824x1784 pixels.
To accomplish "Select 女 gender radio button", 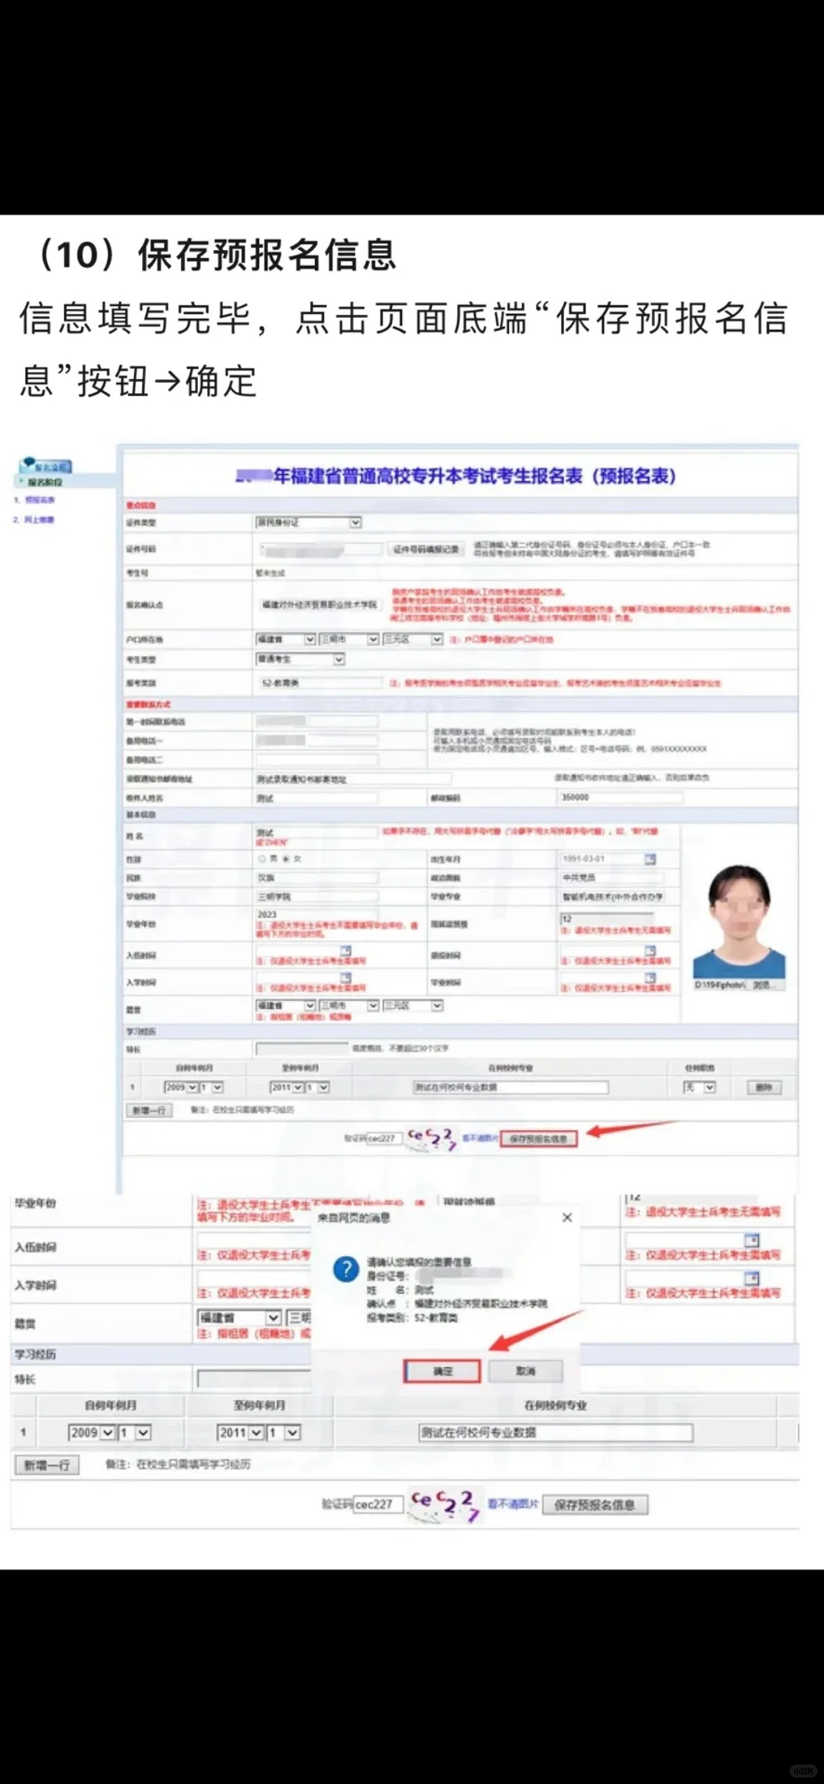I will tap(286, 859).
